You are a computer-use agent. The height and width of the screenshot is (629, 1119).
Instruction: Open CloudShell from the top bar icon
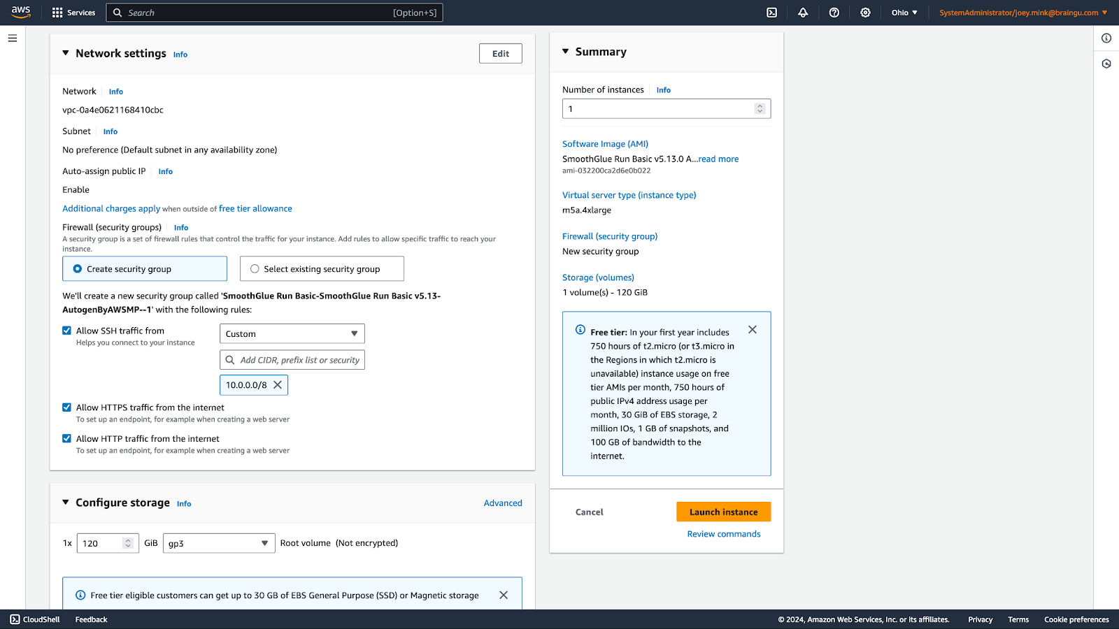pos(771,13)
